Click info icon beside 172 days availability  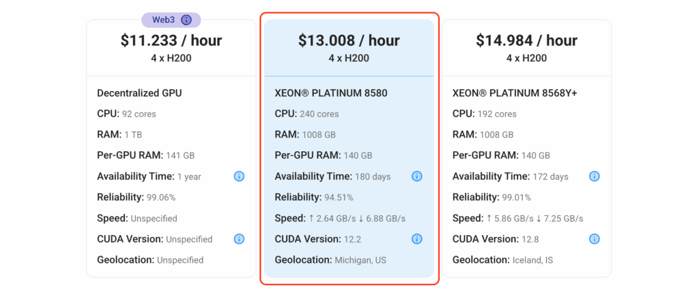[595, 176]
